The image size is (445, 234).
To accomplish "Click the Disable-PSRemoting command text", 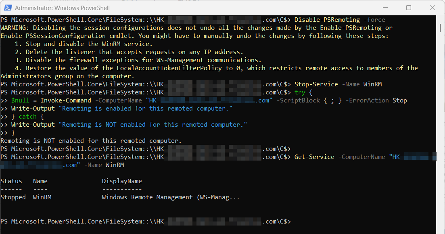I will click(327, 20).
